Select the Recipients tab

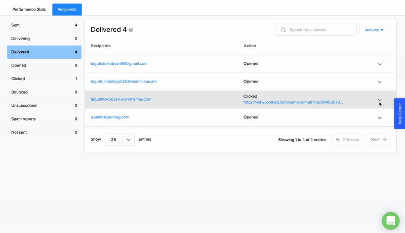coord(67,9)
